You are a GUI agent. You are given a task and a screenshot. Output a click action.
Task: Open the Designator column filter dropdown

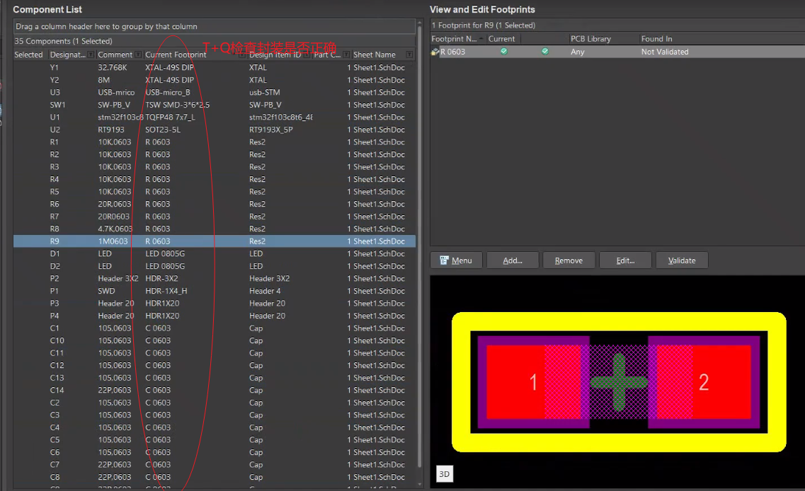(x=91, y=54)
